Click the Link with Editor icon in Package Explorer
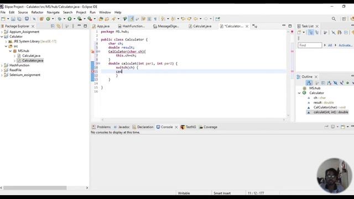 coord(59,26)
